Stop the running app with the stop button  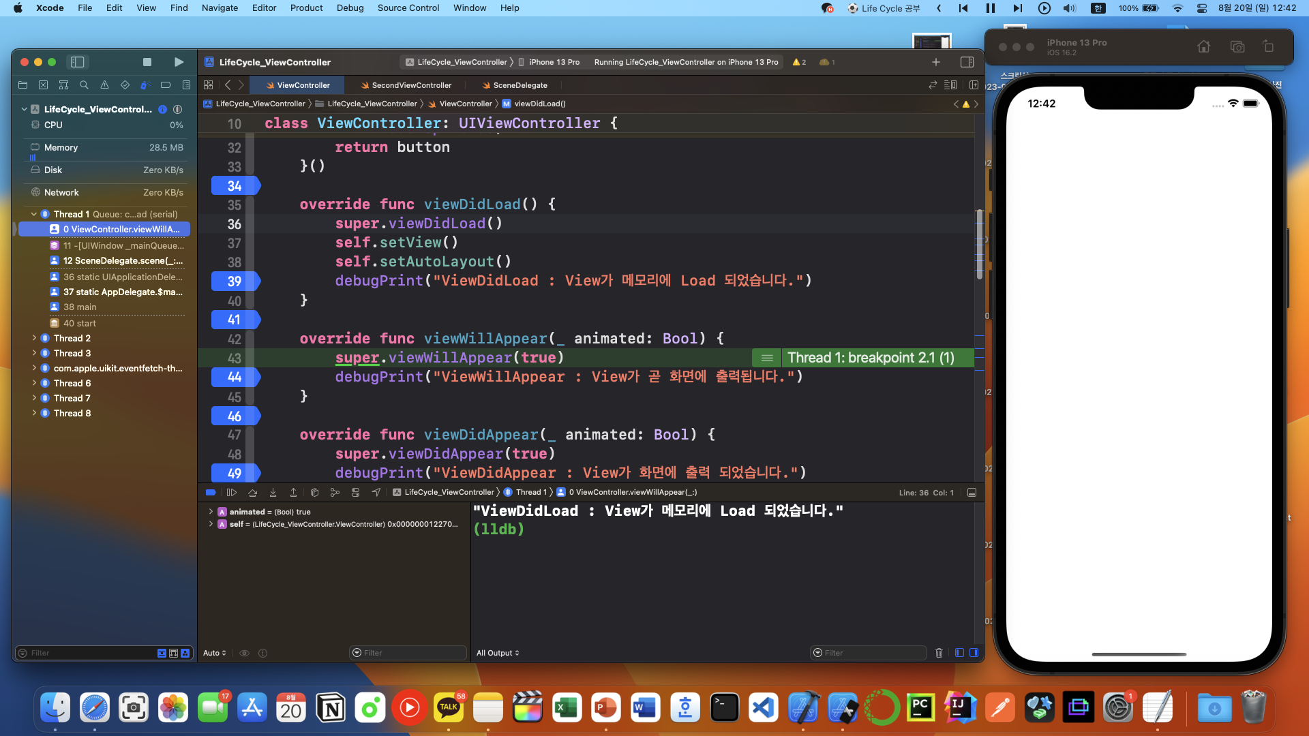pos(147,62)
